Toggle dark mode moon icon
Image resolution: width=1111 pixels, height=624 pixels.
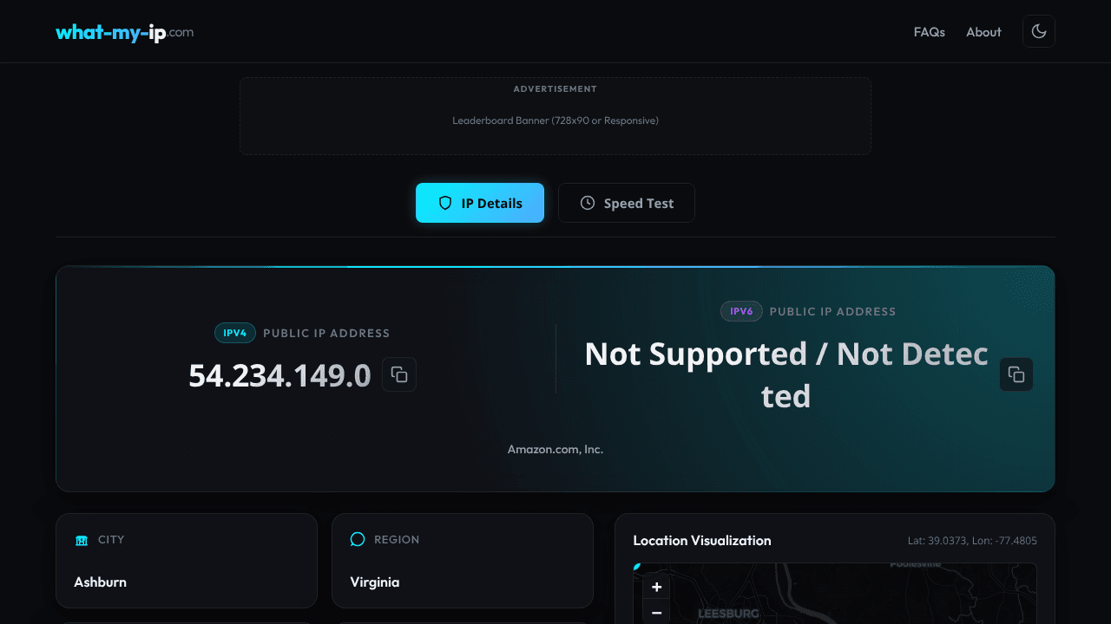coord(1039,31)
